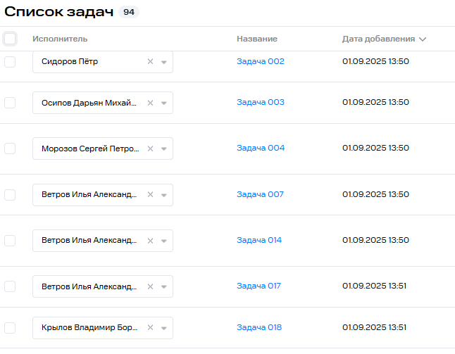Image resolution: width=455 pixels, height=354 pixels.
Task: Open assignee dropdown arrow in Задача 004 row
Action: (x=163, y=148)
